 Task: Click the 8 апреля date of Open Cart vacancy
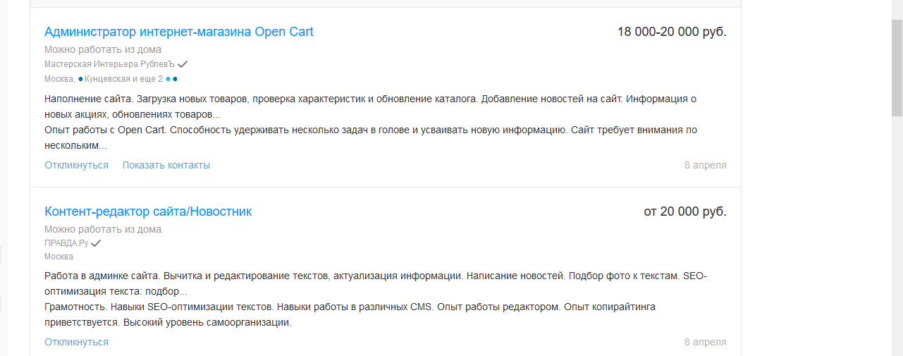(x=705, y=165)
